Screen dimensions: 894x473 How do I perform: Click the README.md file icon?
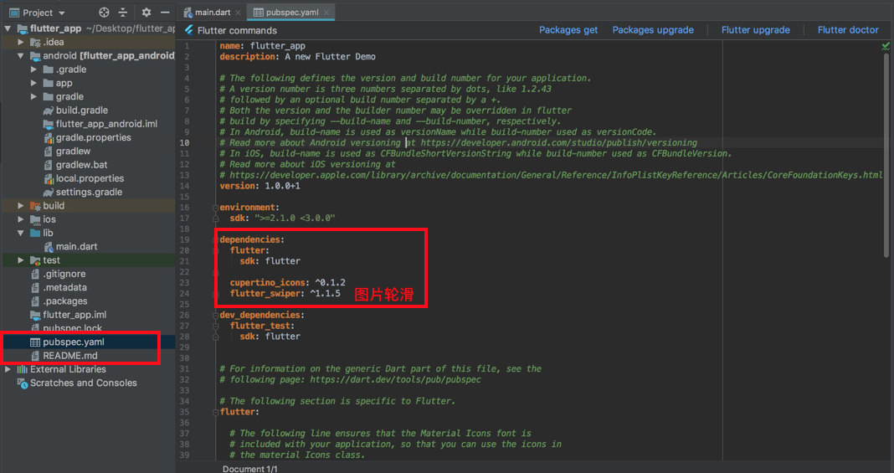tap(35, 356)
